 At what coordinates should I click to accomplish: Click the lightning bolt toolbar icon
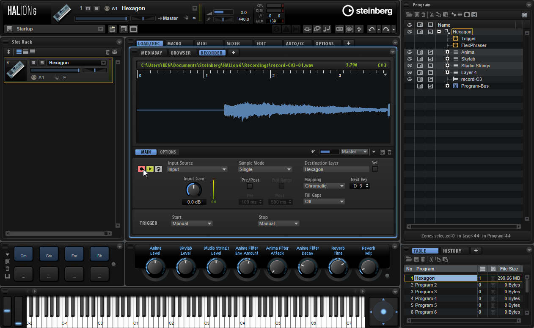(359, 29)
